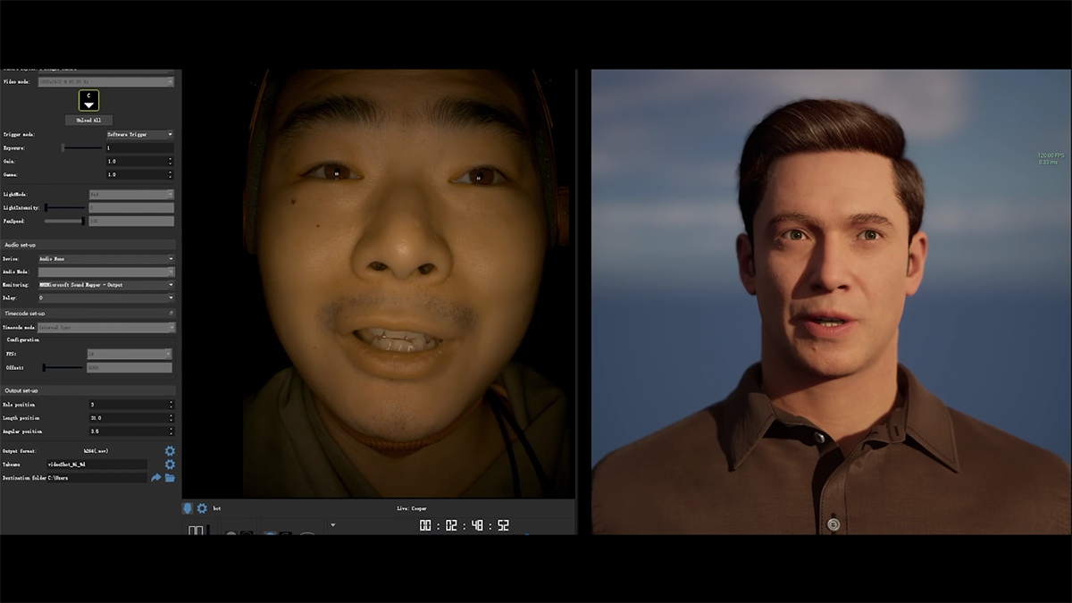Pop out the Timecode set-up panel
The width and height of the screenshot is (1072, 603).
[172, 314]
